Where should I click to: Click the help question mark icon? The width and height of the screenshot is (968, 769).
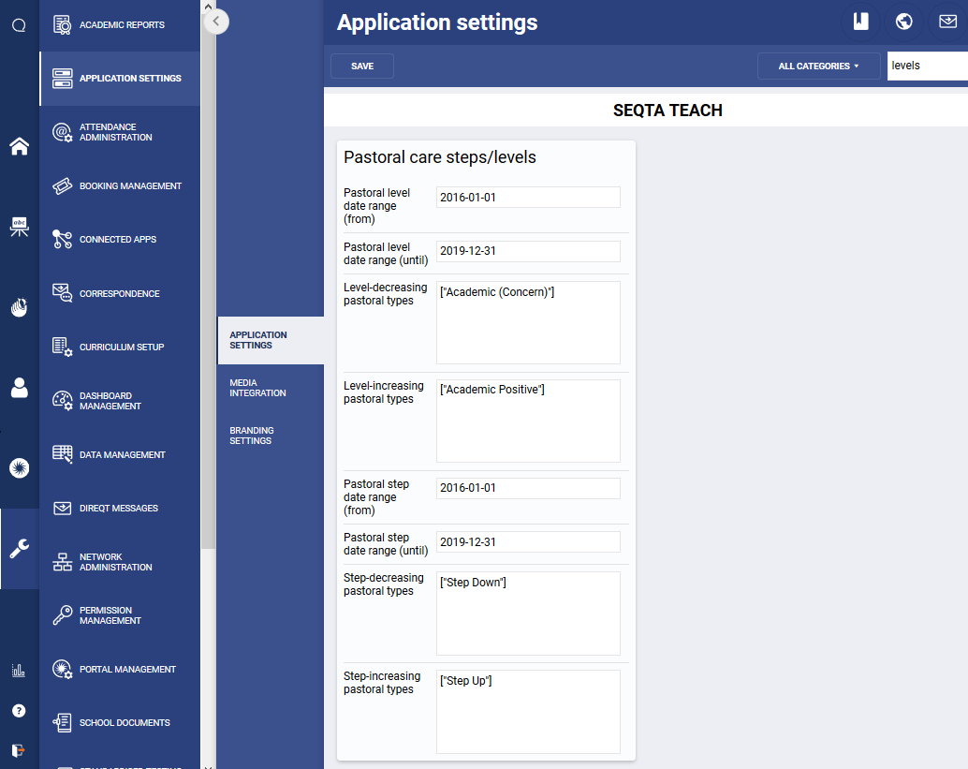click(19, 710)
